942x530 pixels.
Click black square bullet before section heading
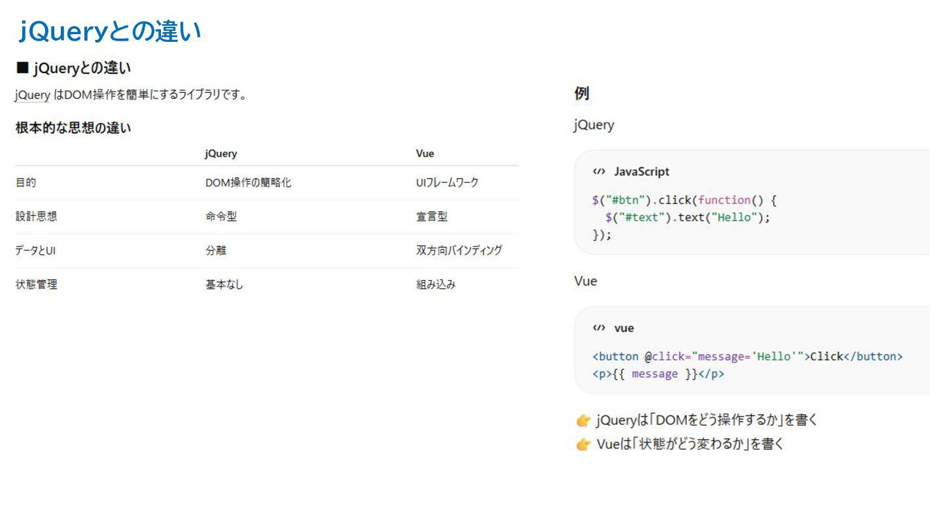tap(23, 67)
